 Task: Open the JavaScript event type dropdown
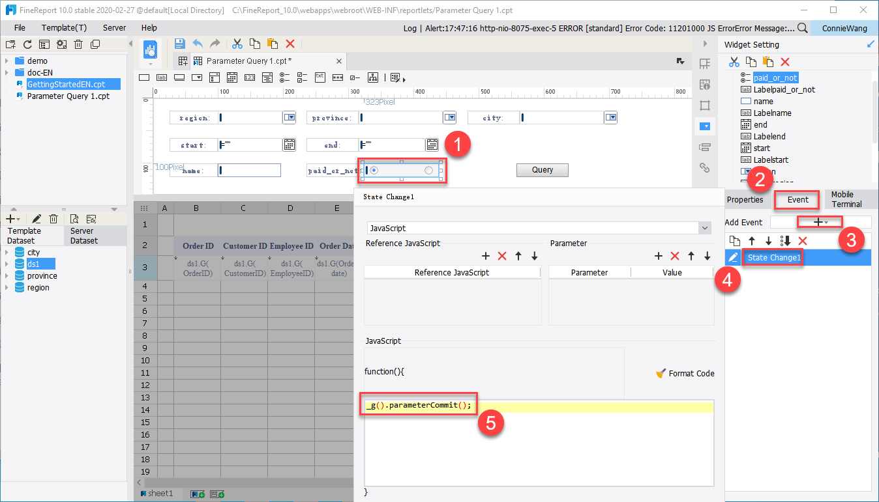click(x=703, y=228)
